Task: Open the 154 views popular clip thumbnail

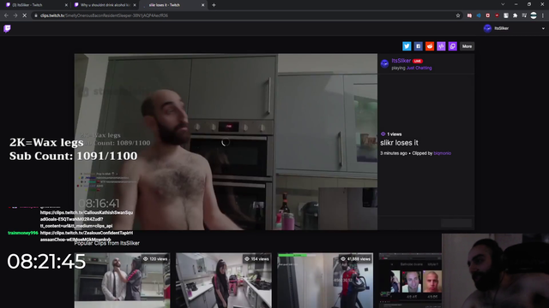Action: click(x=224, y=281)
